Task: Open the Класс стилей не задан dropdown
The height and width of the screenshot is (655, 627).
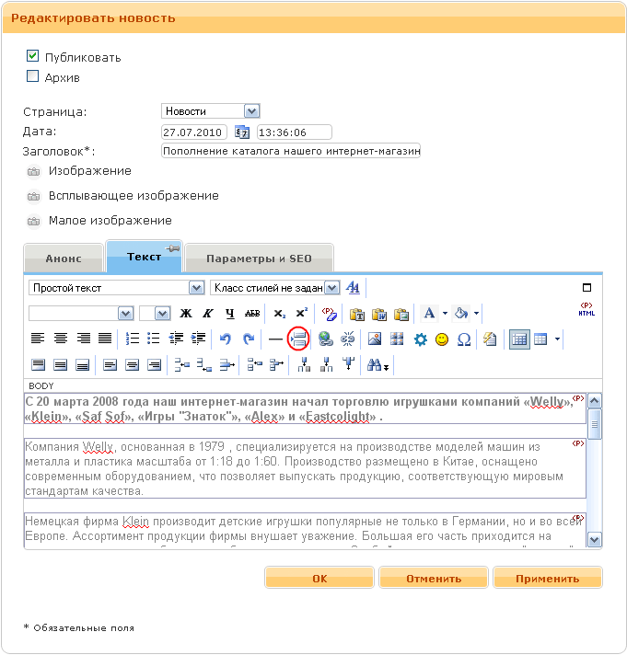Action: pyautogui.click(x=274, y=288)
